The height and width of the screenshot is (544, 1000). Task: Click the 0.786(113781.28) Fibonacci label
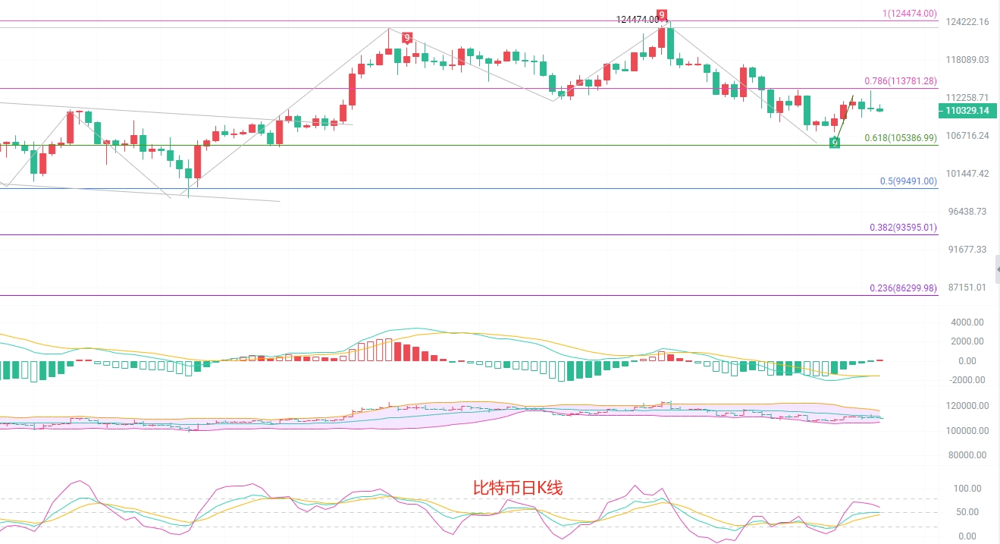point(901,80)
